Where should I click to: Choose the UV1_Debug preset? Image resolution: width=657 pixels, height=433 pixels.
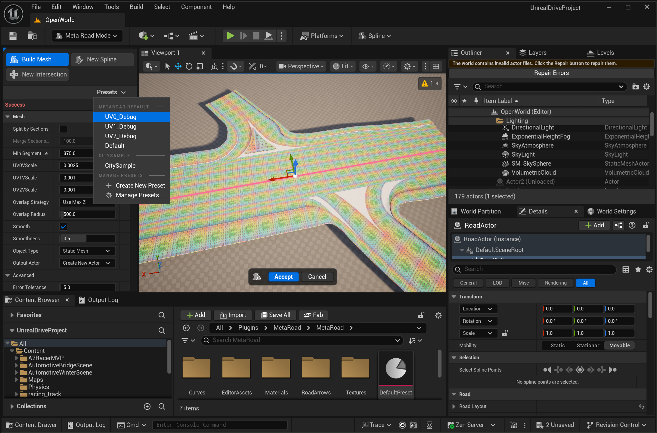click(132, 126)
